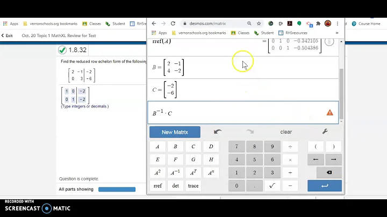Insert matrix D from the keypad

(x=211, y=147)
